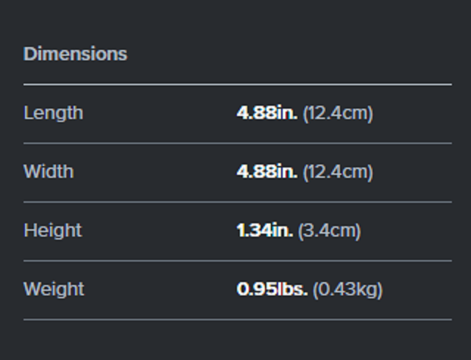471x360 pixels.
Task: Click the (12.4cm) value in Length row
Action: [338, 113]
